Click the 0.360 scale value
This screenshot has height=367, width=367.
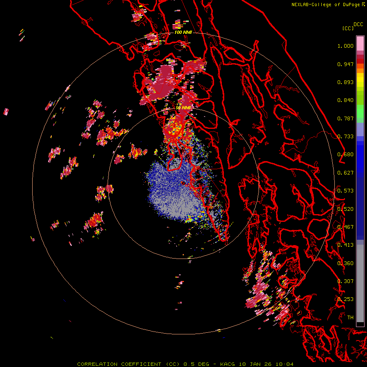coord(345,263)
